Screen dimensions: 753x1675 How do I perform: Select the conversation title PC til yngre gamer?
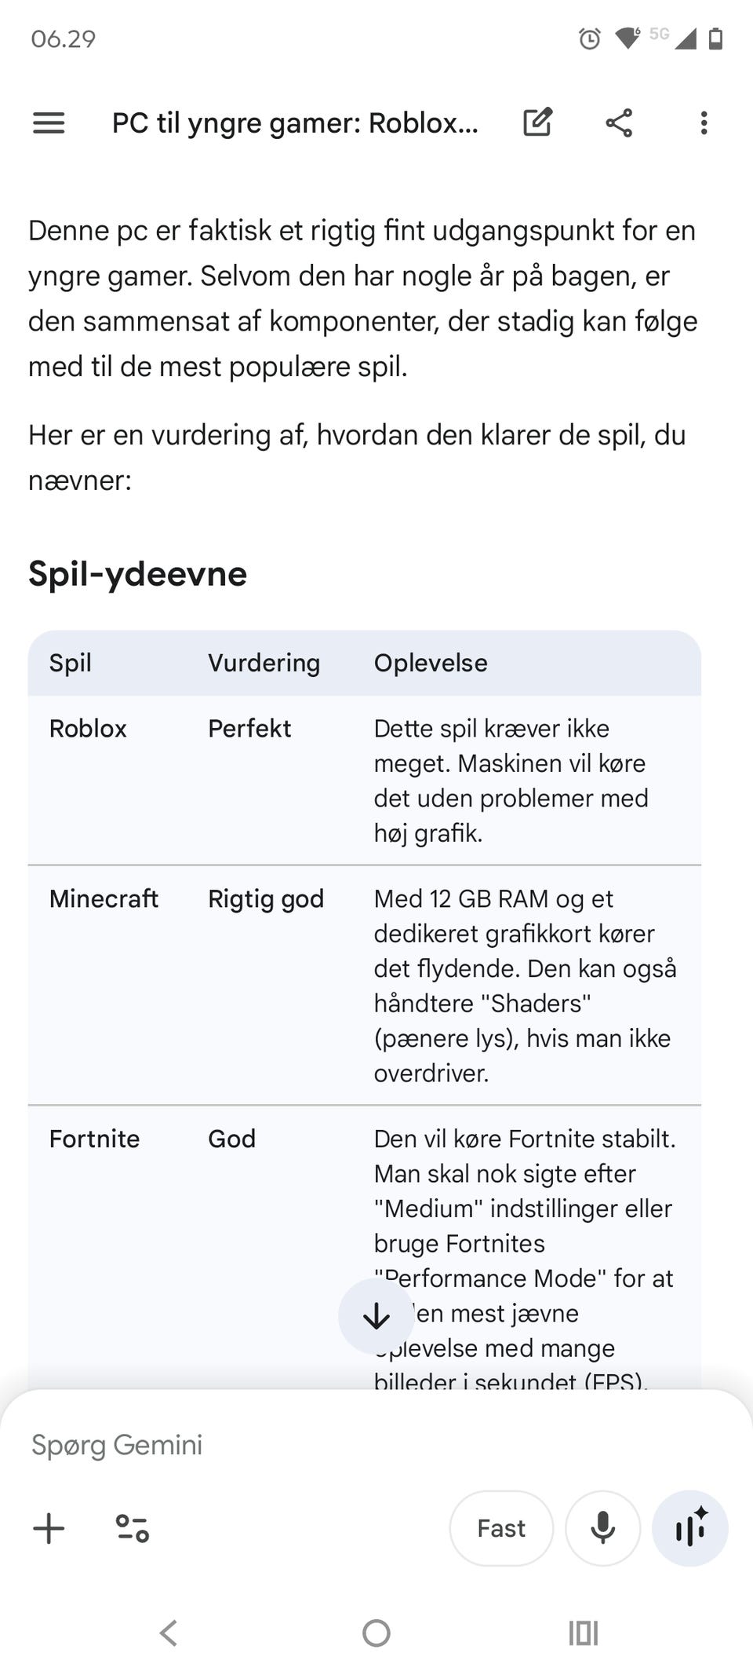(x=294, y=123)
